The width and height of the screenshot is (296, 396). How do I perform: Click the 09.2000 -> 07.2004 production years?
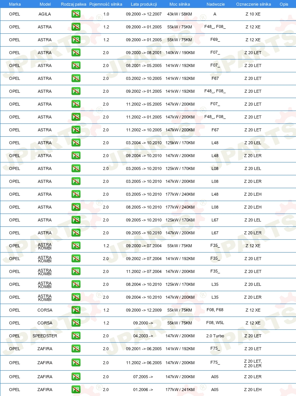point(144,246)
